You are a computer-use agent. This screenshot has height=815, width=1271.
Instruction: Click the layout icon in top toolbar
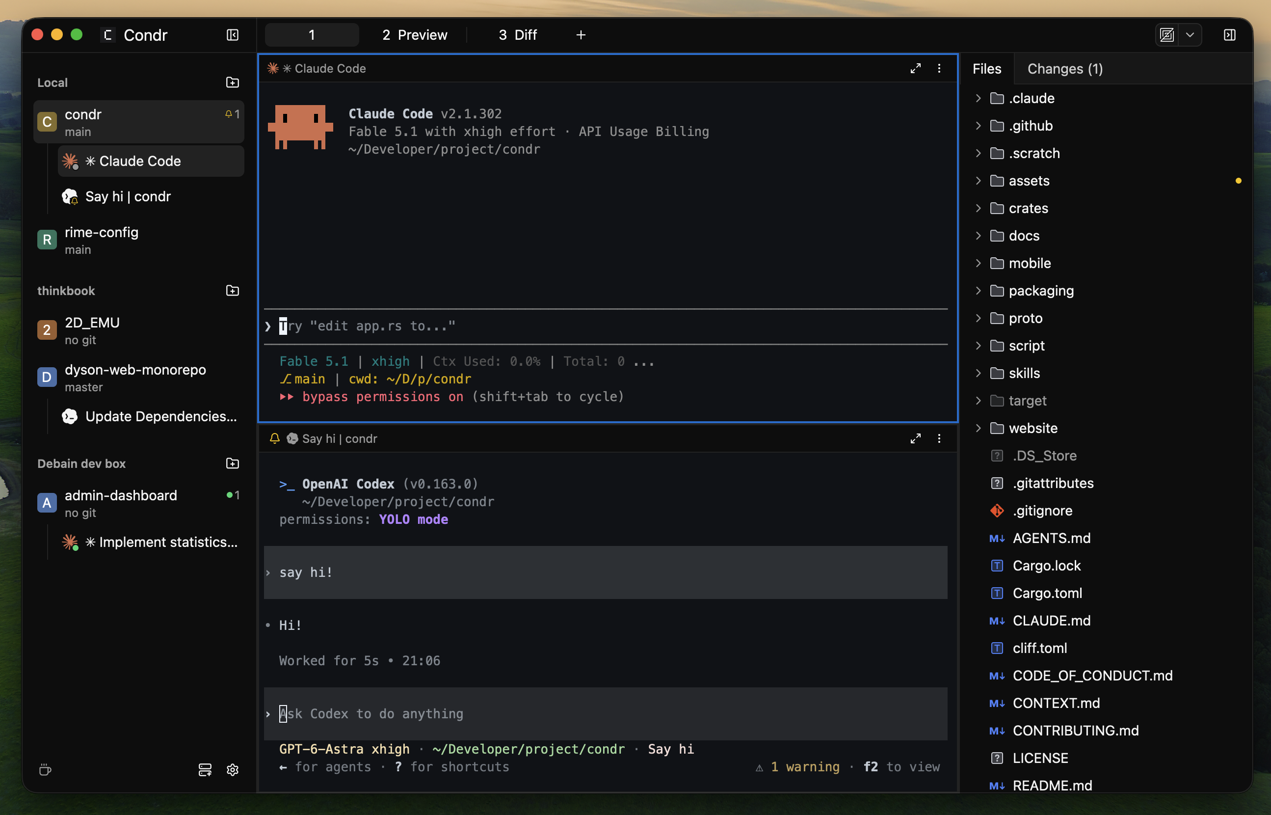point(1167,35)
